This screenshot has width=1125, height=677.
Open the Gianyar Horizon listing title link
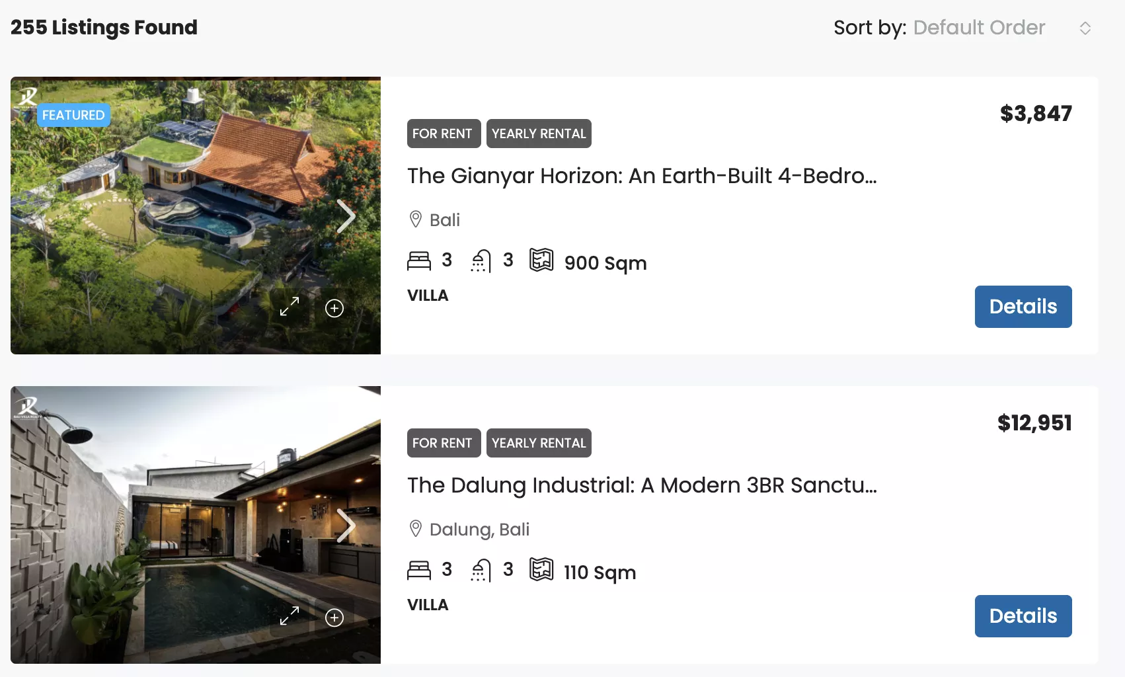click(640, 176)
